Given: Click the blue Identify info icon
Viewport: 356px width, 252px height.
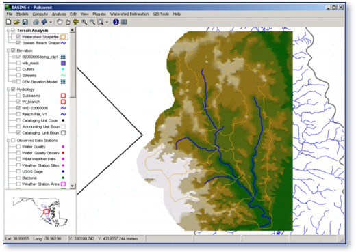Looking at the screenshot, I should (x=116, y=22).
